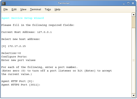This screenshot has width=137, height=99.
Task: Click the scrollbar track below the thumb
Action: coord(133,60)
